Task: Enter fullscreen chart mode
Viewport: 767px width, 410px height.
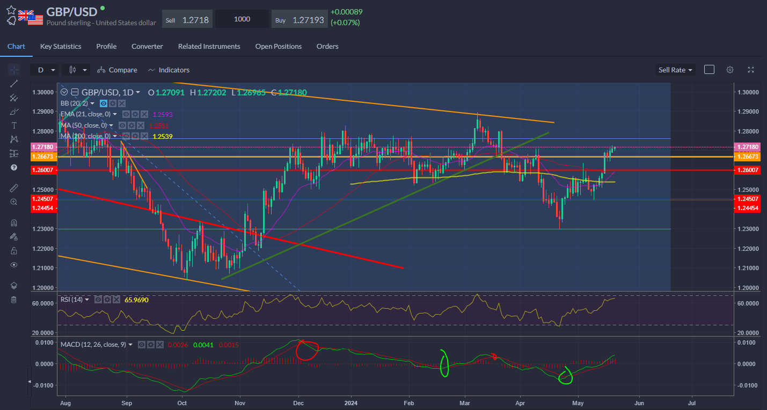Action: (751, 70)
